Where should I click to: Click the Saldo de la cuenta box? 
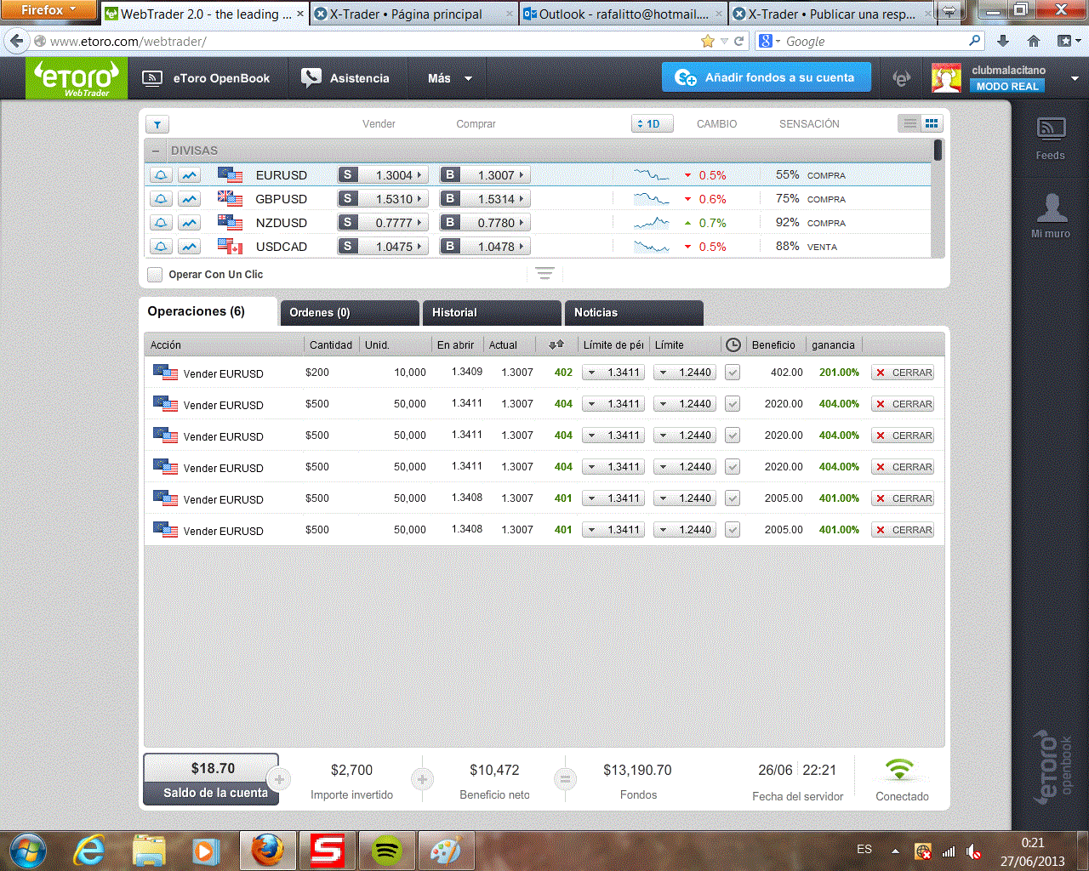[x=211, y=779]
